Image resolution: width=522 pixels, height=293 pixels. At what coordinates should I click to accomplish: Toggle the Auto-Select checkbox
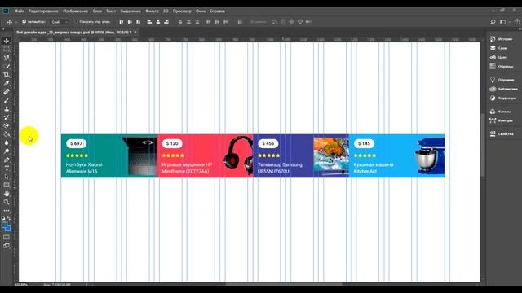click(x=24, y=22)
